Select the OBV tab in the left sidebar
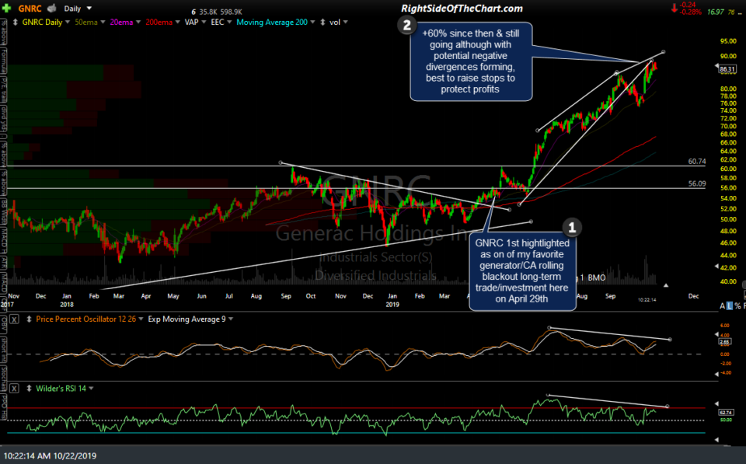Viewport: 746px width, 464px height. click(x=5, y=325)
